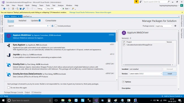Open TeamViewer from the taskbar
184x103 pixels.
(x=76, y=100)
